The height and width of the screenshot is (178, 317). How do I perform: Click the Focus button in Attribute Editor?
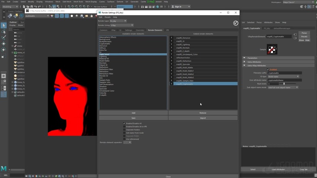tap(304, 33)
